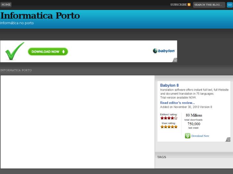The height and width of the screenshot is (174, 233).
Task: Click the Download Now text link
Action: (200, 136)
